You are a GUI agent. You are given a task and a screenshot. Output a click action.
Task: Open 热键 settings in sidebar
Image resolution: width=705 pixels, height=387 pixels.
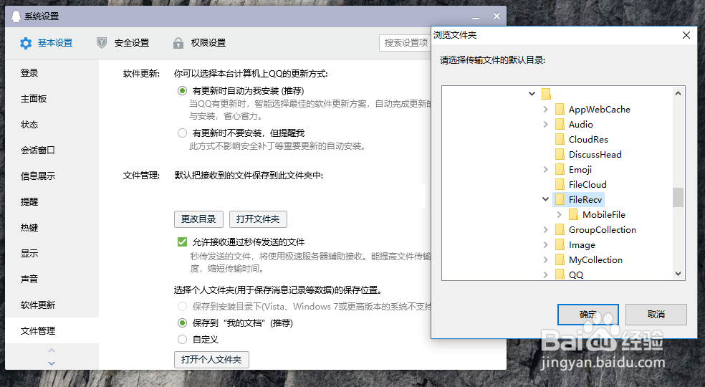click(x=52, y=228)
